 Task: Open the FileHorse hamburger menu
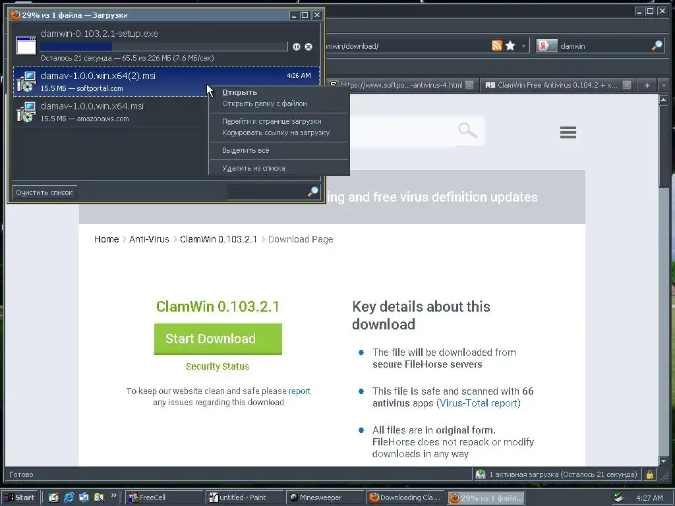[568, 132]
